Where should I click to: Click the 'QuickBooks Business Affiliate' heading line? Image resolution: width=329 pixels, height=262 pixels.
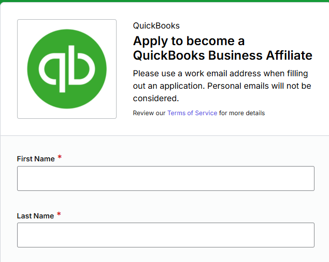pyautogui.click(x=223, y=56)
